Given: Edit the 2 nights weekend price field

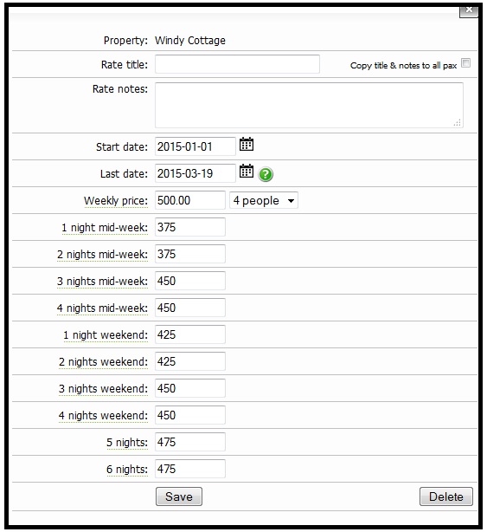Looking at the screenshot, I should pos(190,361).
